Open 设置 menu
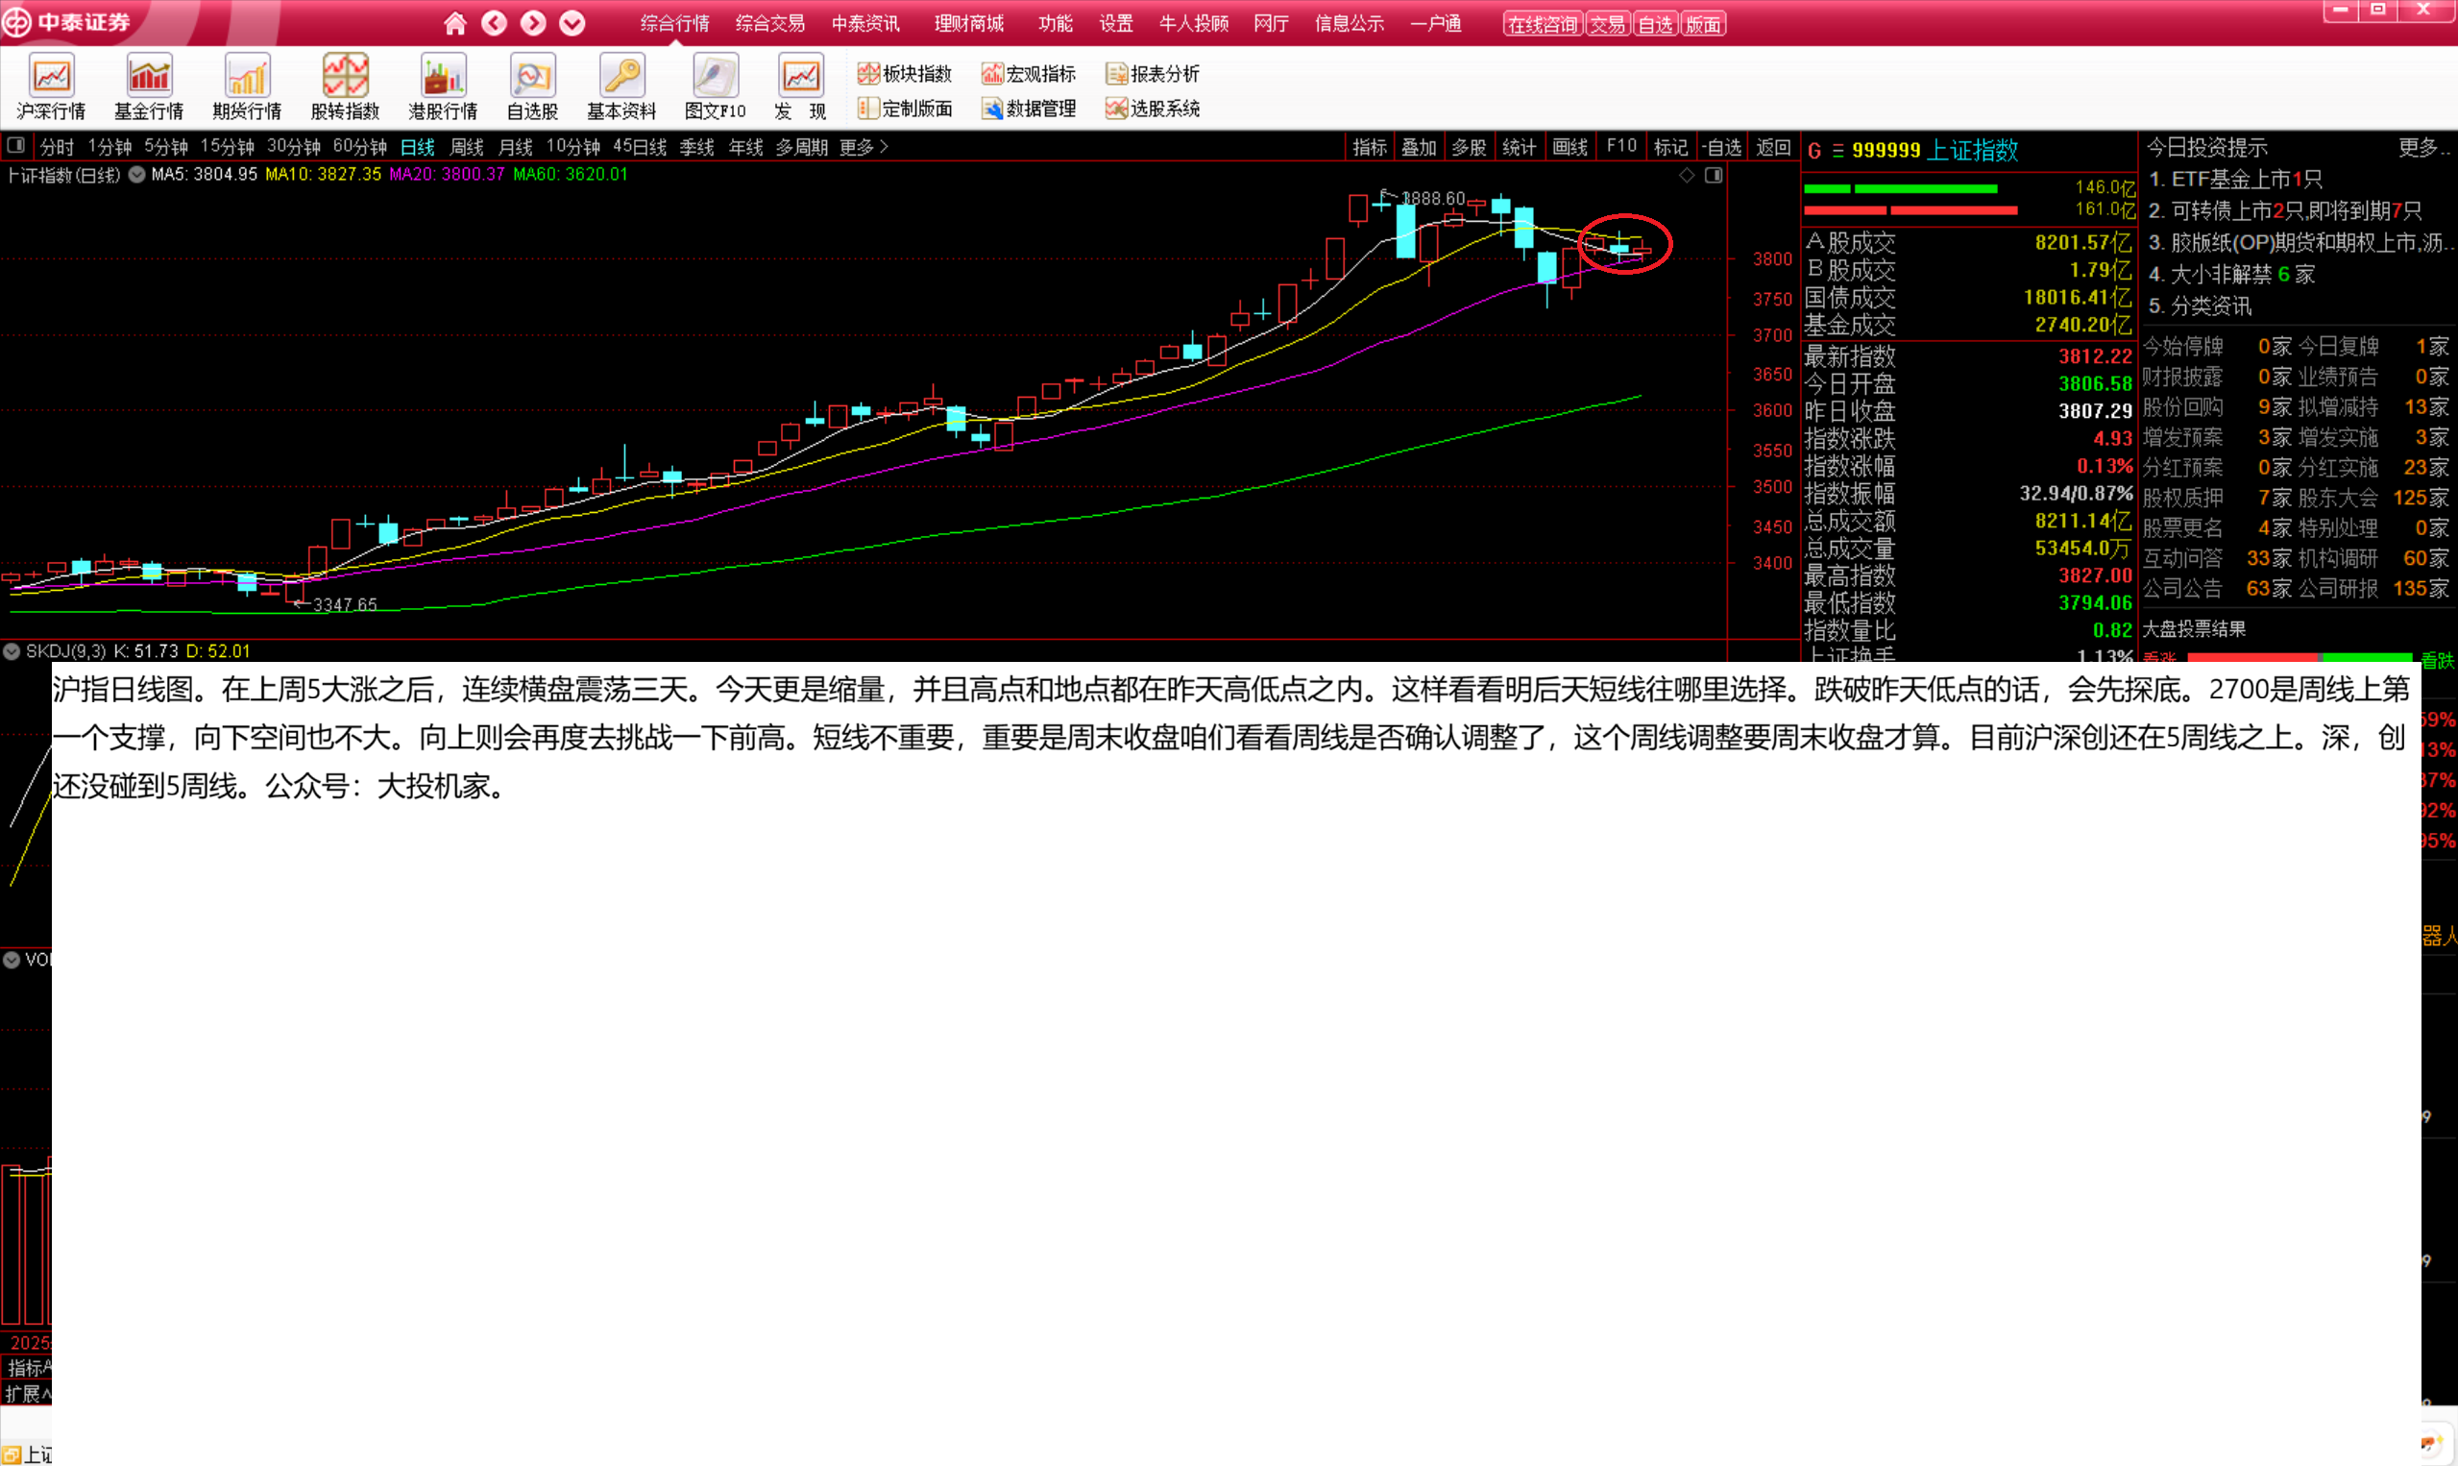The height and width of the screenshot is (1466, 2458). [x=1116, y=24]
